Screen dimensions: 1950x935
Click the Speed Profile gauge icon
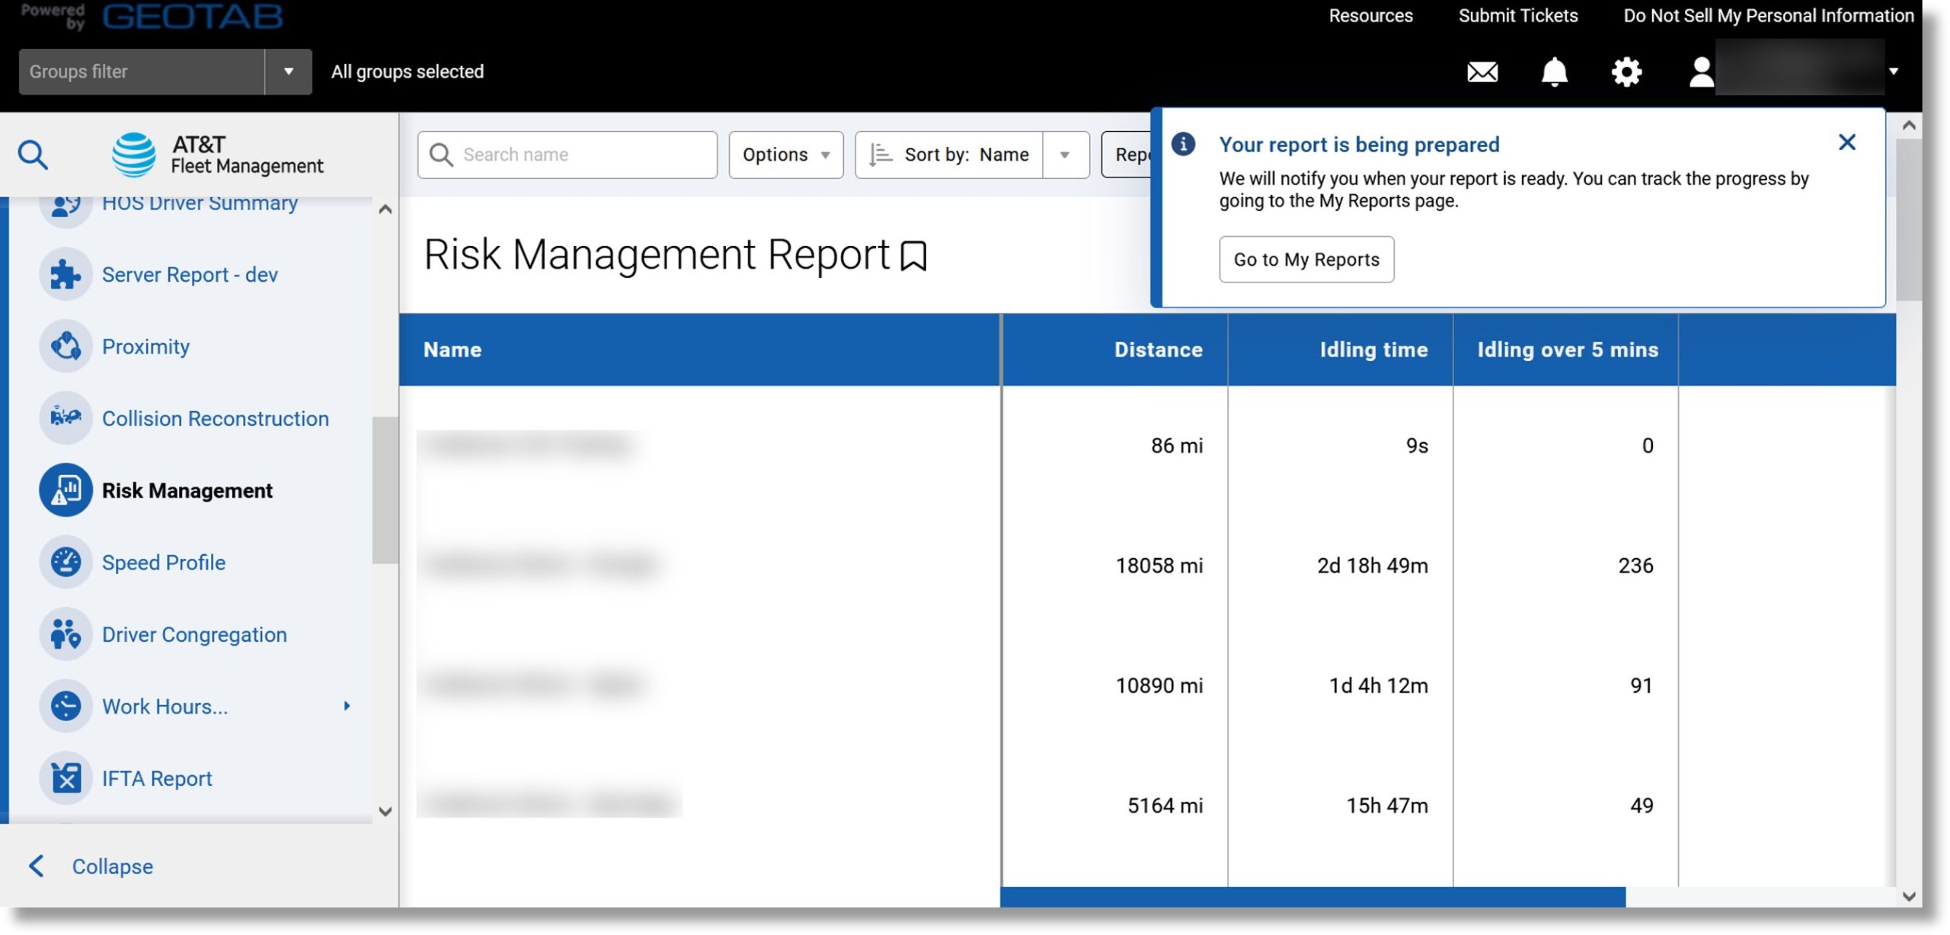[x=66, y=562]
